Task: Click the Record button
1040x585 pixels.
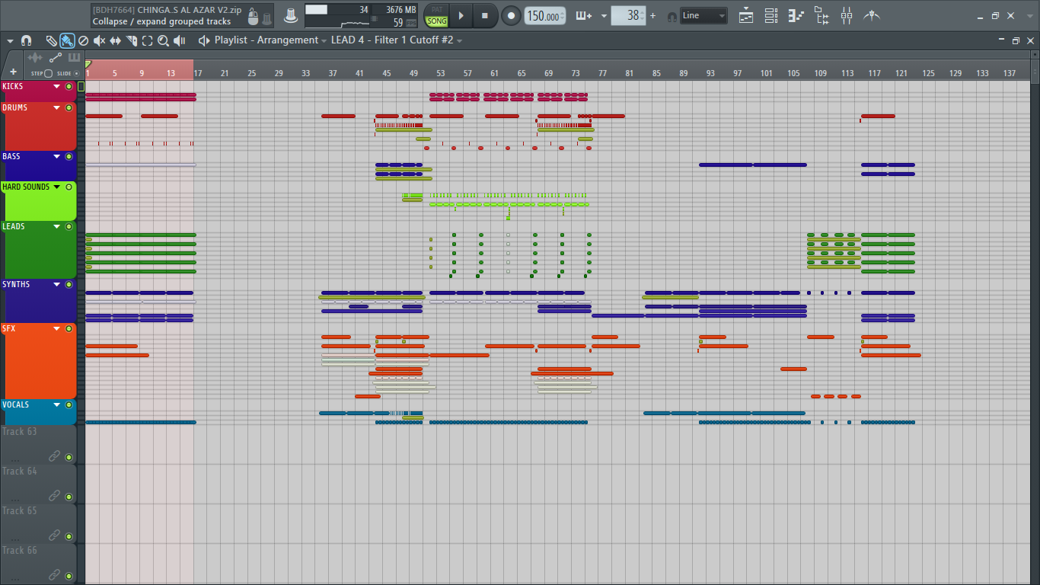Action: [x=512, y=15]
